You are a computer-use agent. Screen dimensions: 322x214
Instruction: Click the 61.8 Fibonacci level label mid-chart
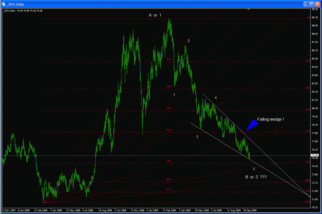click(x=169, y=130)
